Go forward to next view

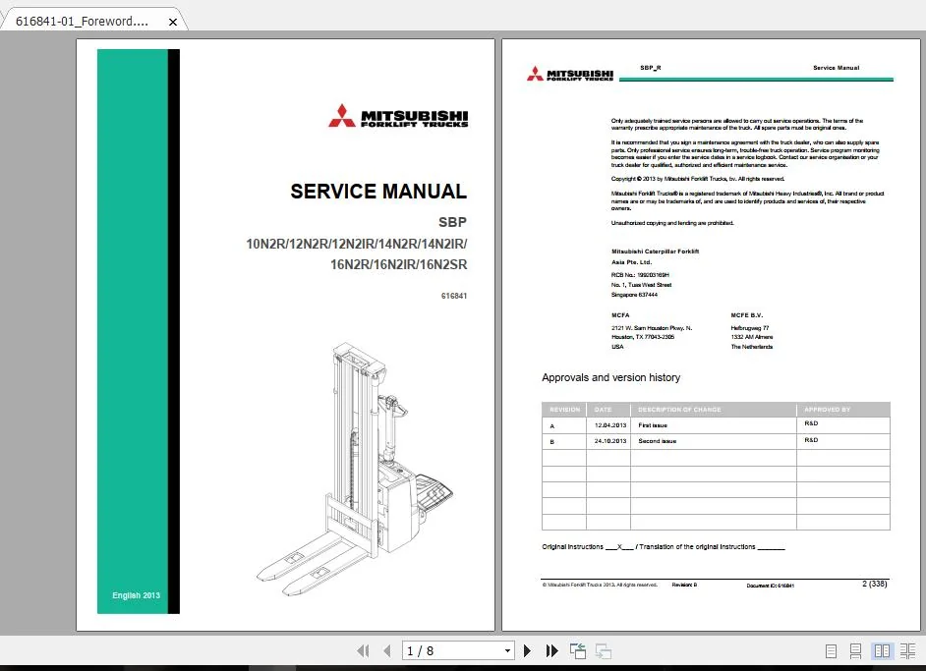pyautogui.click(x=603, y=651)
